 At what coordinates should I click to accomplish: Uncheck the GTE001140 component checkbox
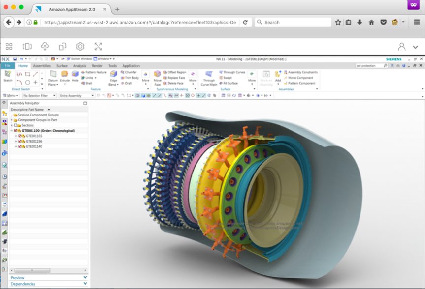(20, 146)
